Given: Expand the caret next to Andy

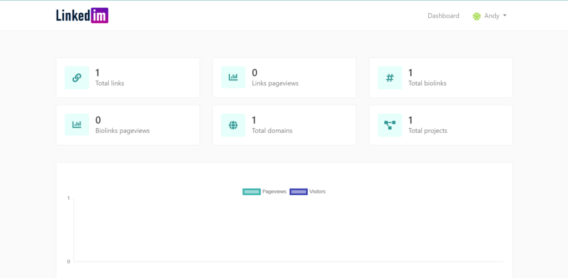Looking at the screenshot, I should click(505, 16).
